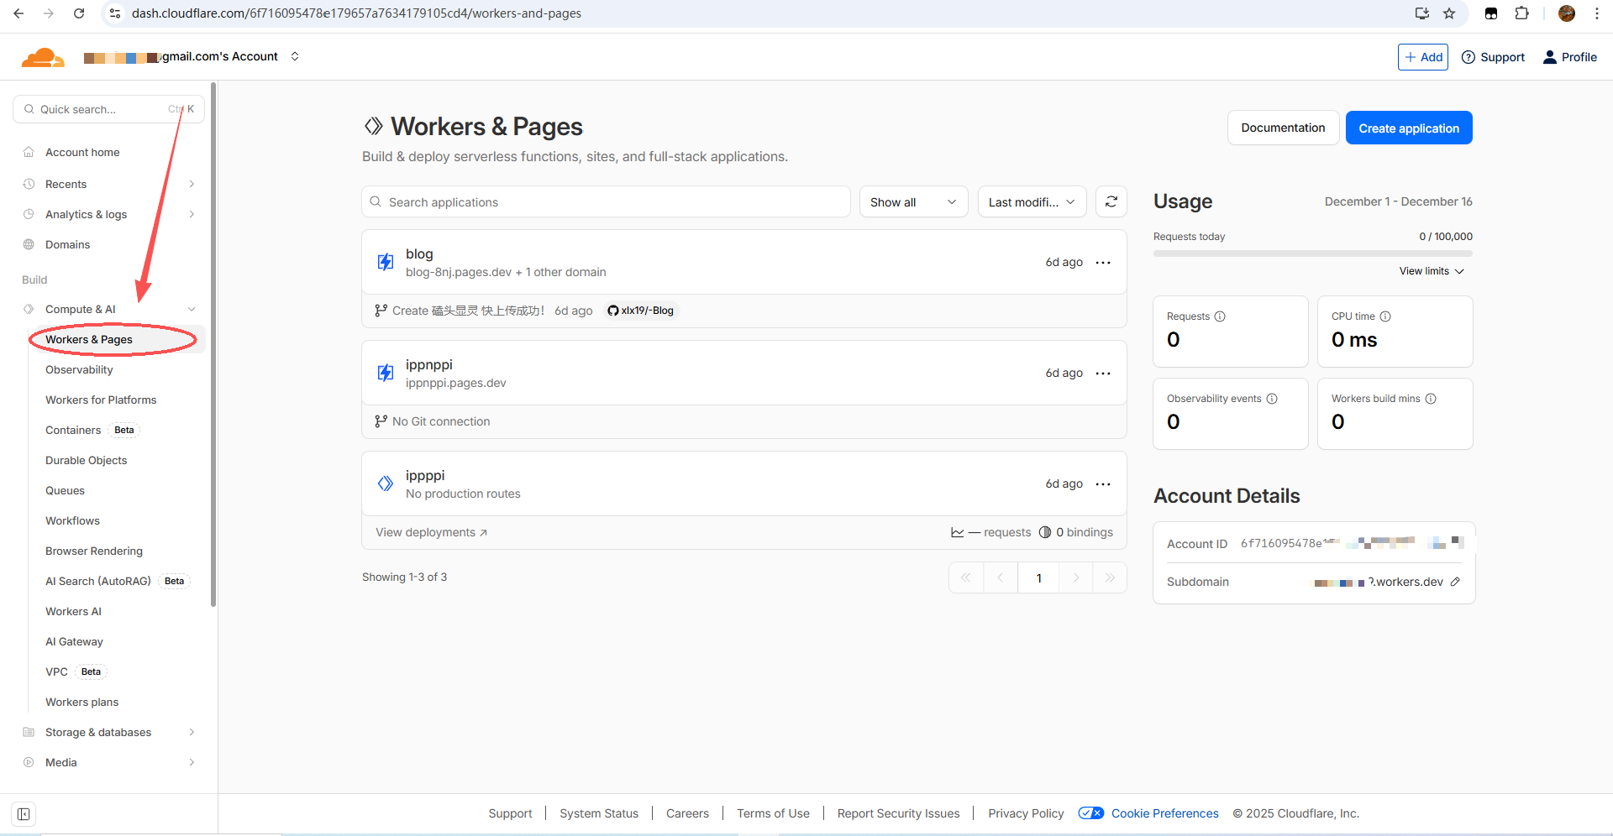Image resolution: width=1613 pixels, height=836 pixels.
Task: Click the site information icon in address bar
Action: 115,13
